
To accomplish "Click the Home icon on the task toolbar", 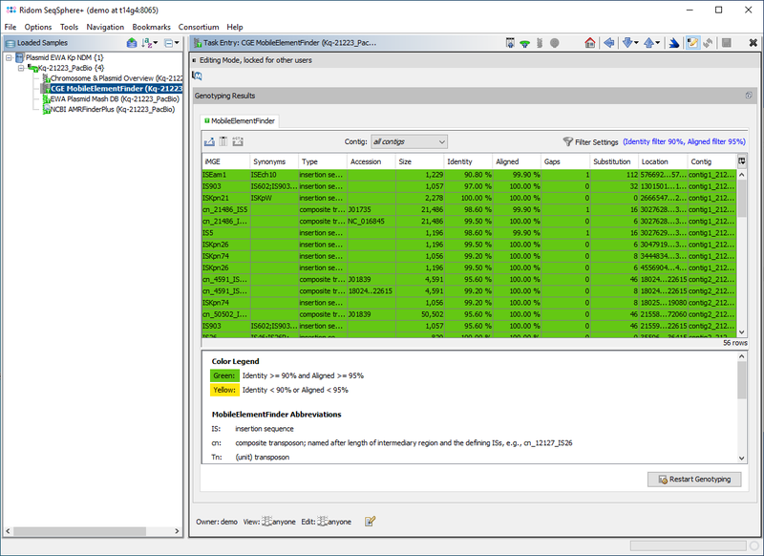I will point(591,43).
